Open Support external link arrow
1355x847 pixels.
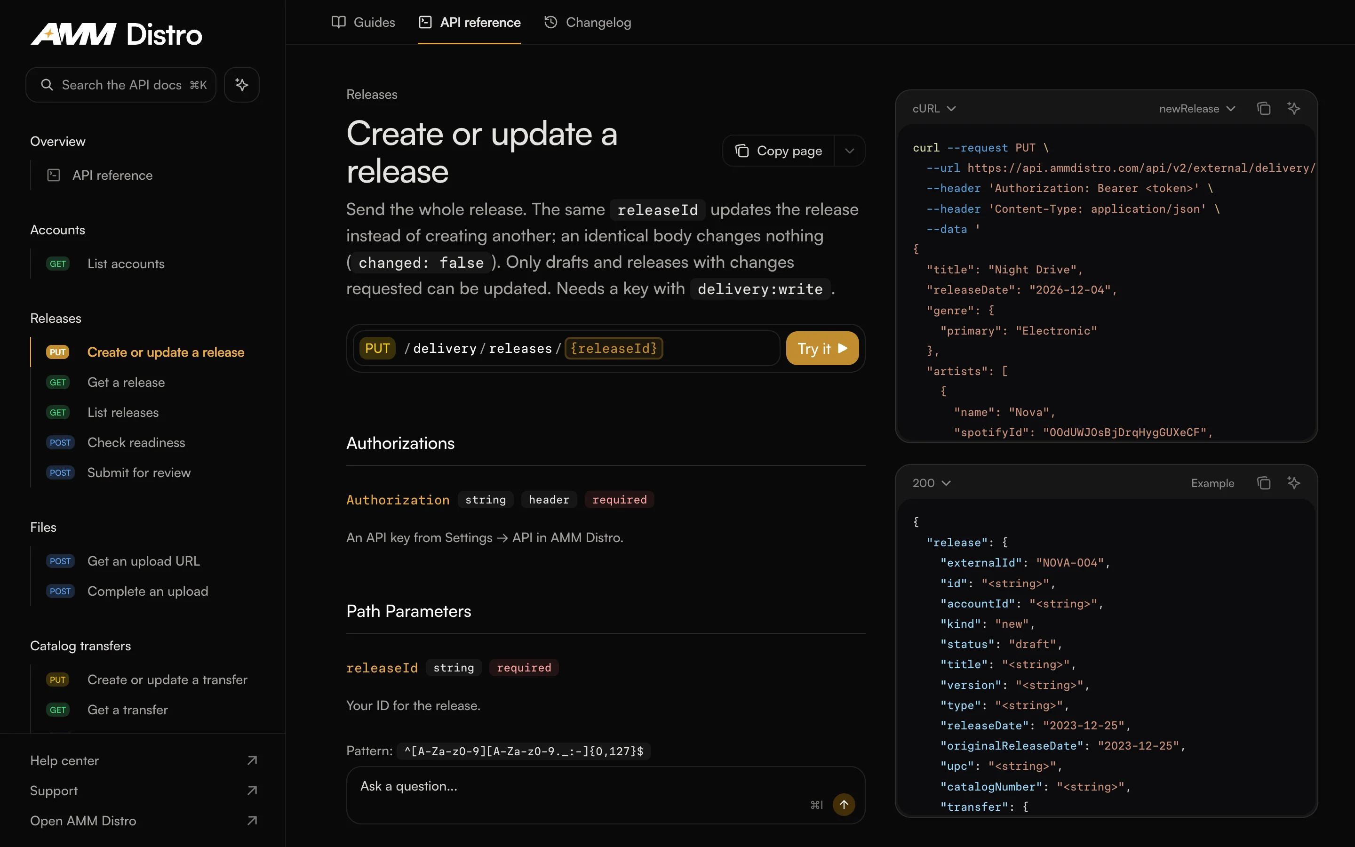coord(252,791)
